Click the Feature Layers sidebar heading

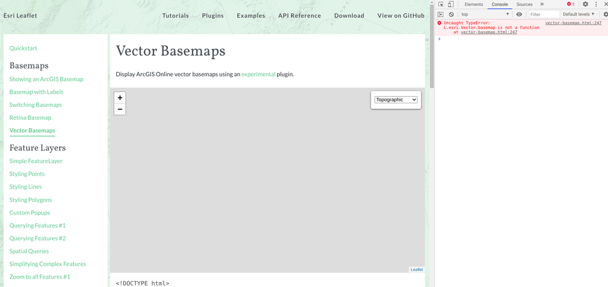coord(38,148)
